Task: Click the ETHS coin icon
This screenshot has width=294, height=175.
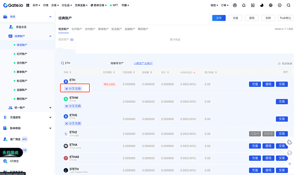Action: click(x=66, y=116)
